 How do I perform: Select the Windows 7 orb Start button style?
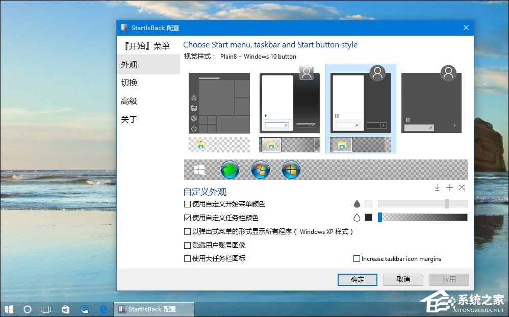261,169
